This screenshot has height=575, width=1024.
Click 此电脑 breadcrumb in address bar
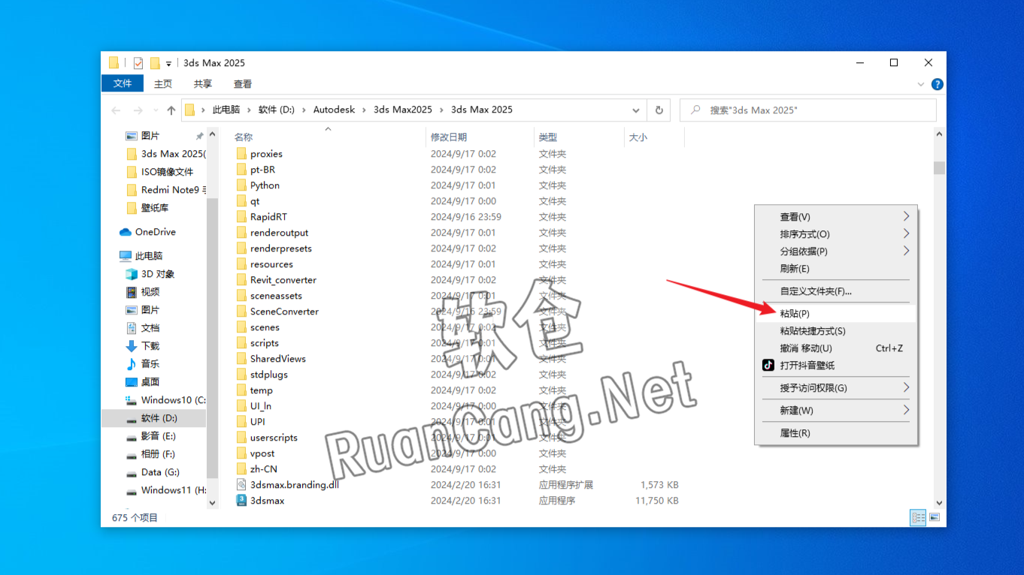[x=226, y=110]
